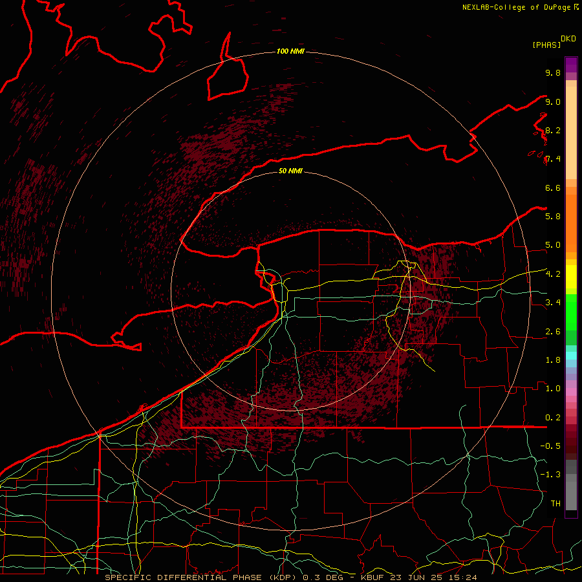Click the 5.8 value on color scale

(x=553, y=216)
